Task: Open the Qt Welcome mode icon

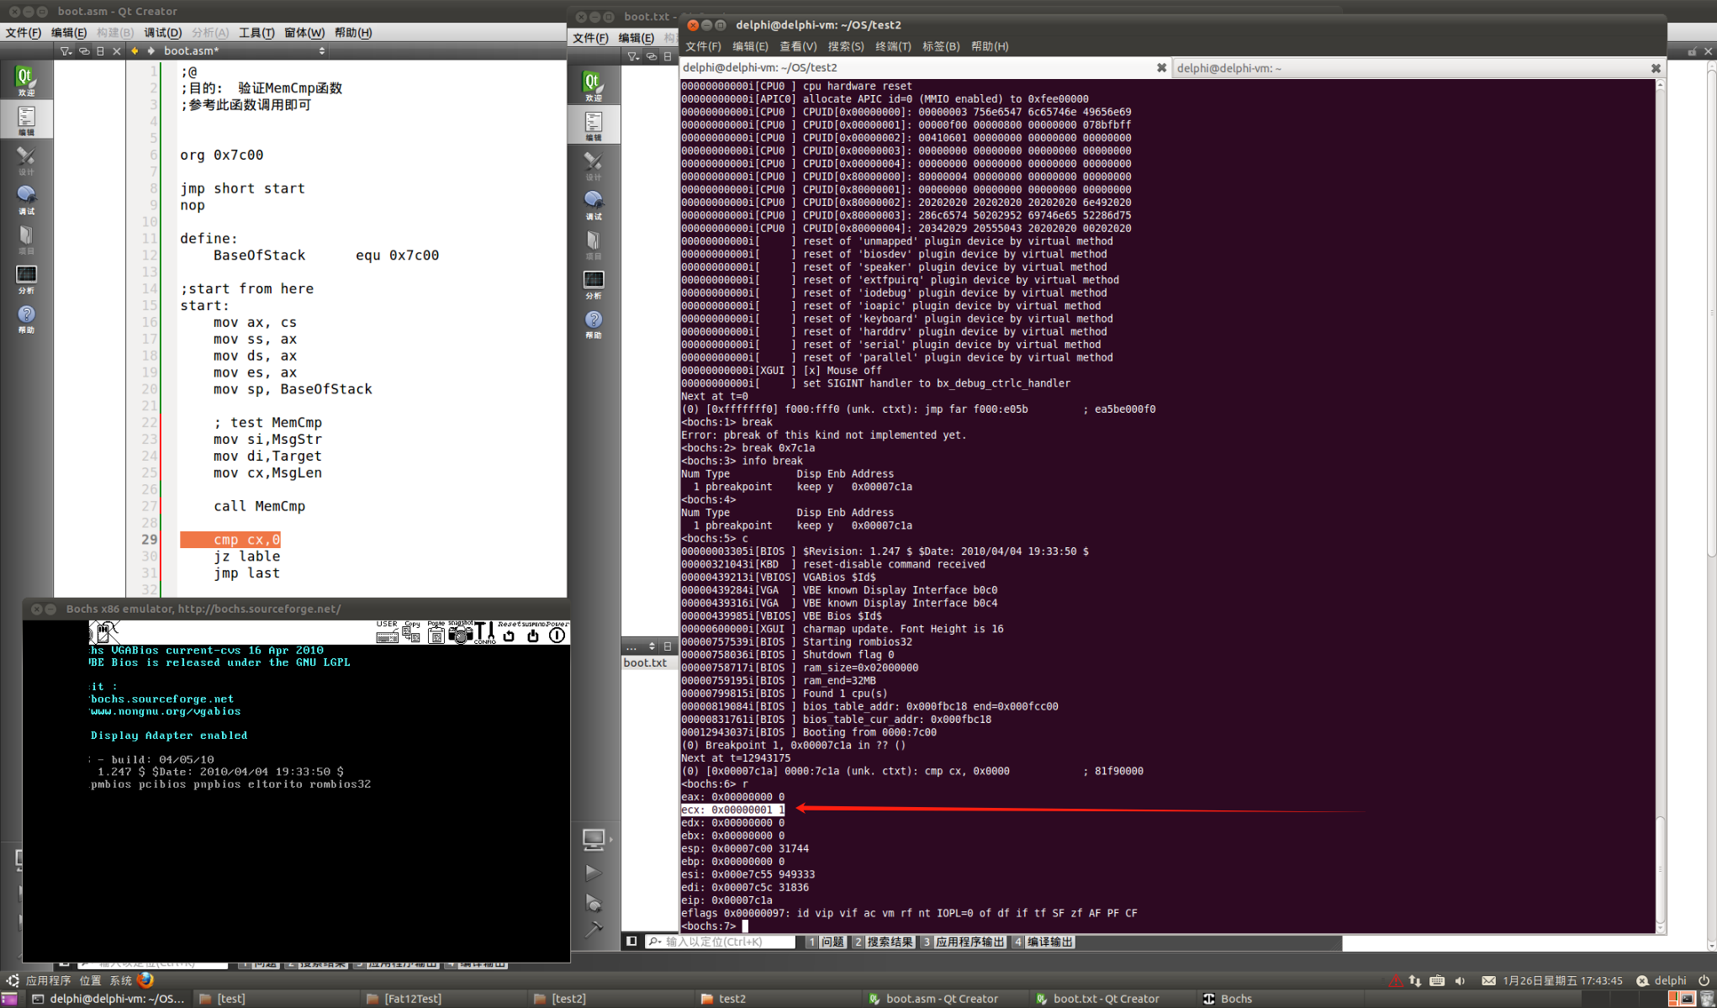Action: [25, 81]
